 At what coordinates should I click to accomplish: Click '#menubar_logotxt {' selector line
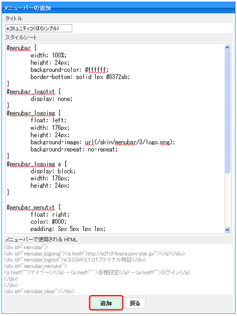[34, 92]
